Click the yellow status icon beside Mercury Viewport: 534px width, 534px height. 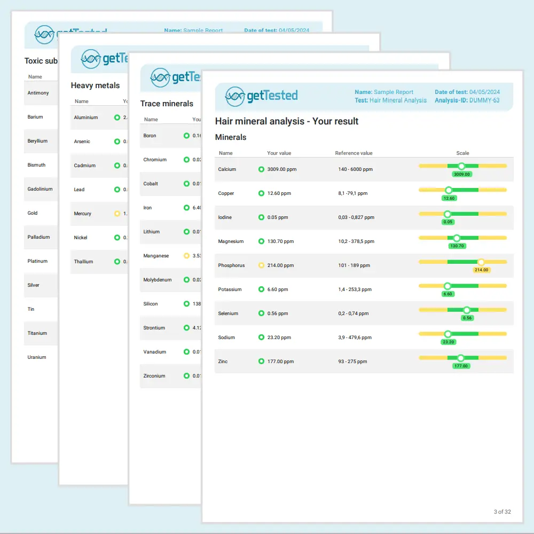(117, 214)
